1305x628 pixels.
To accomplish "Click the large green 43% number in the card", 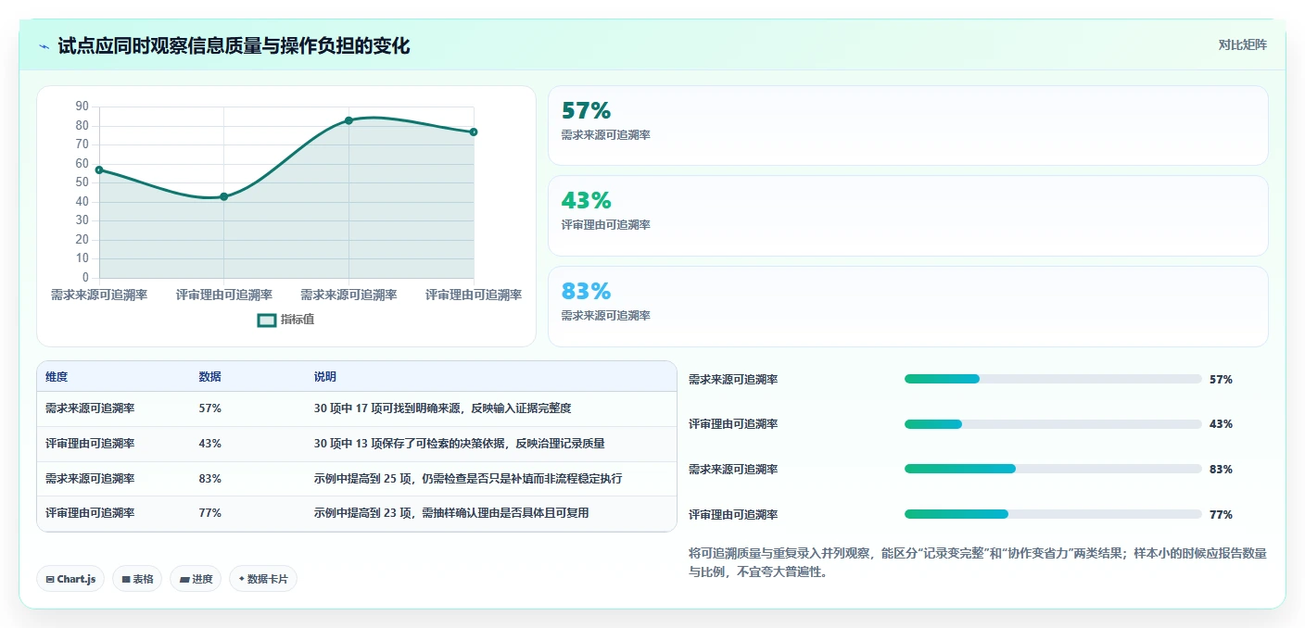I will 586,201.
